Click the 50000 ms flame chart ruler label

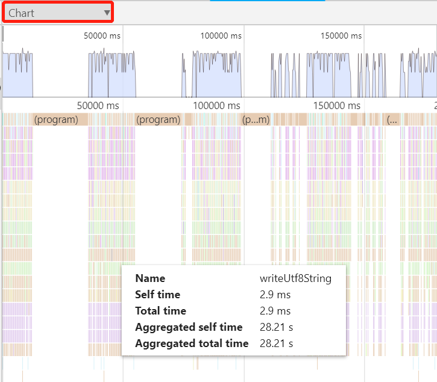click(x=98, y=106)
